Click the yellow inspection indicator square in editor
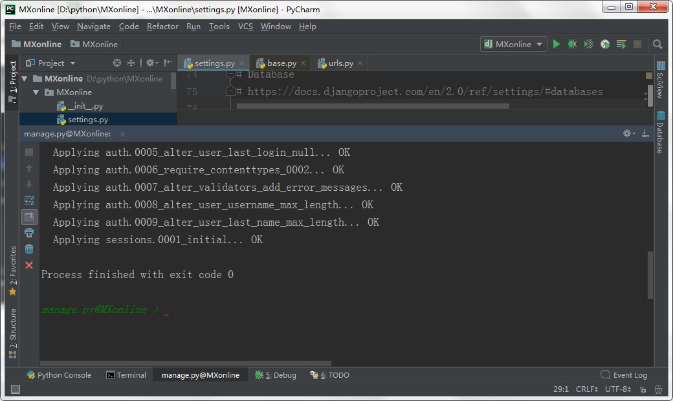The image size is (673, 401). (x=649, y=75)
